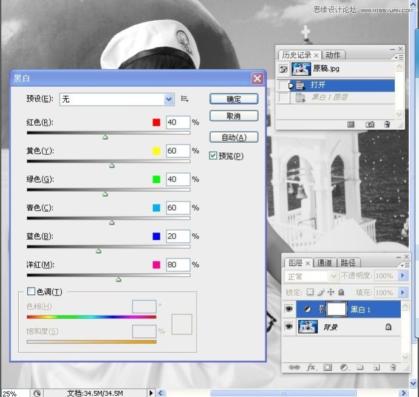Click the 红色 (Reds) slider handle
Image resolution: width=419 pixels, height=397 pixels.
[105, 138]
